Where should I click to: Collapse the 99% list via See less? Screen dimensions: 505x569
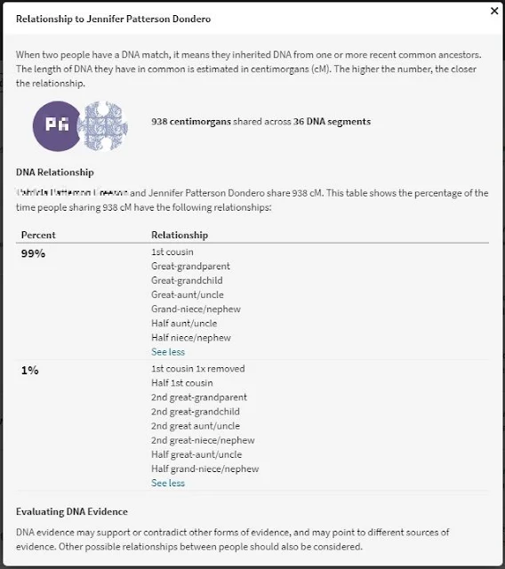click(x=168, y=352)
